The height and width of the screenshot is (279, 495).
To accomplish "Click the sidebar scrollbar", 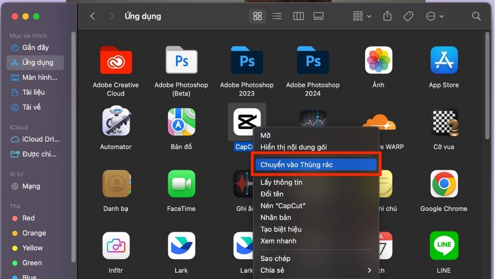I will (x=73, y=147).
